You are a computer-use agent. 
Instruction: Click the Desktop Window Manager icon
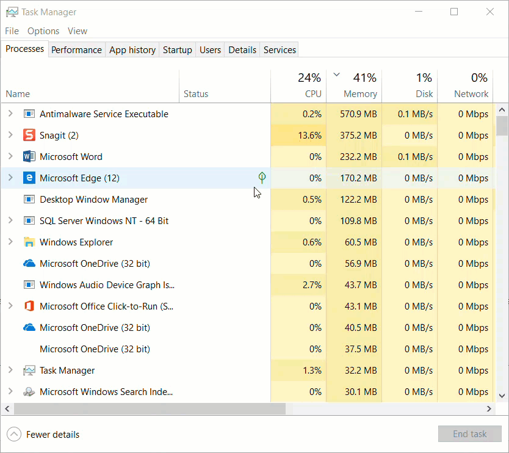pos(29,200)
